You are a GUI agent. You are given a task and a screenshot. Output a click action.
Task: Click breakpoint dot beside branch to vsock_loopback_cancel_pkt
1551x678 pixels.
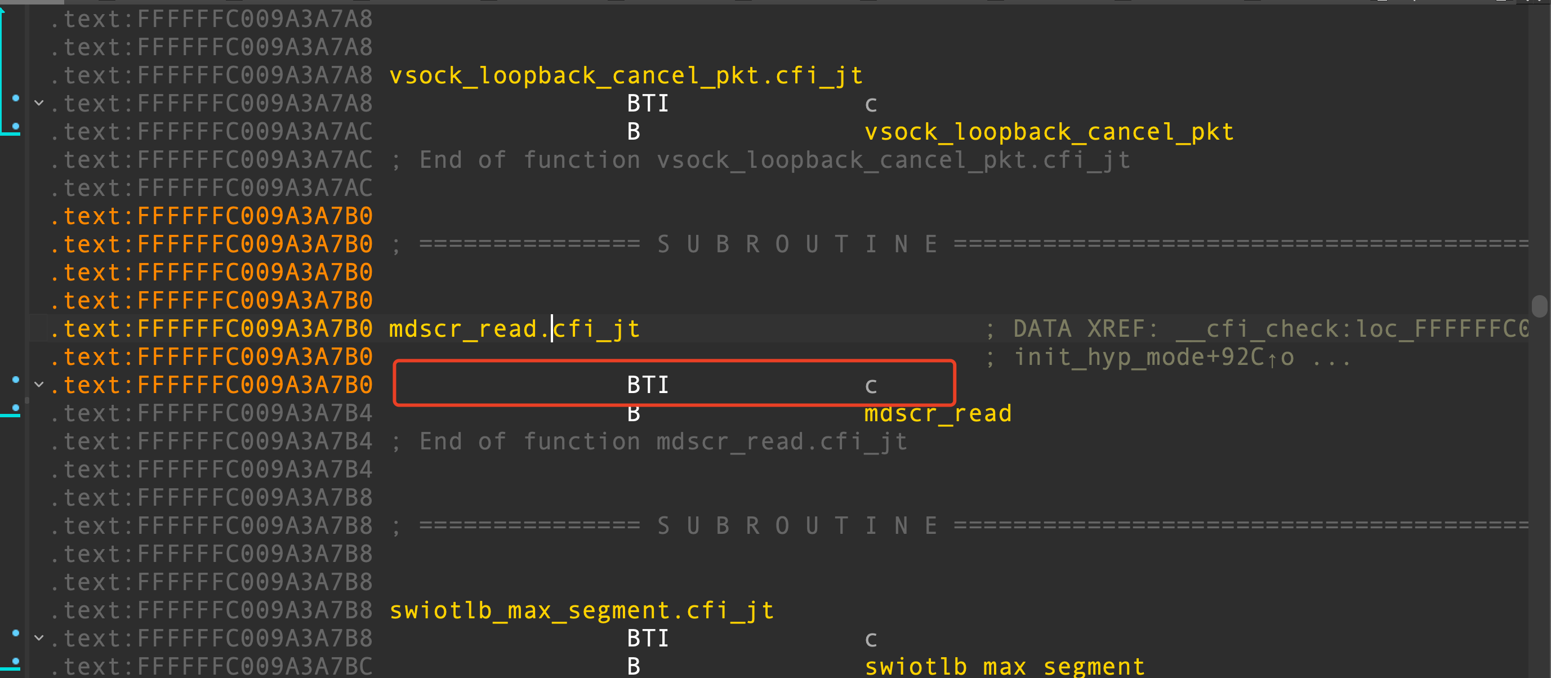tap(16, 127)
